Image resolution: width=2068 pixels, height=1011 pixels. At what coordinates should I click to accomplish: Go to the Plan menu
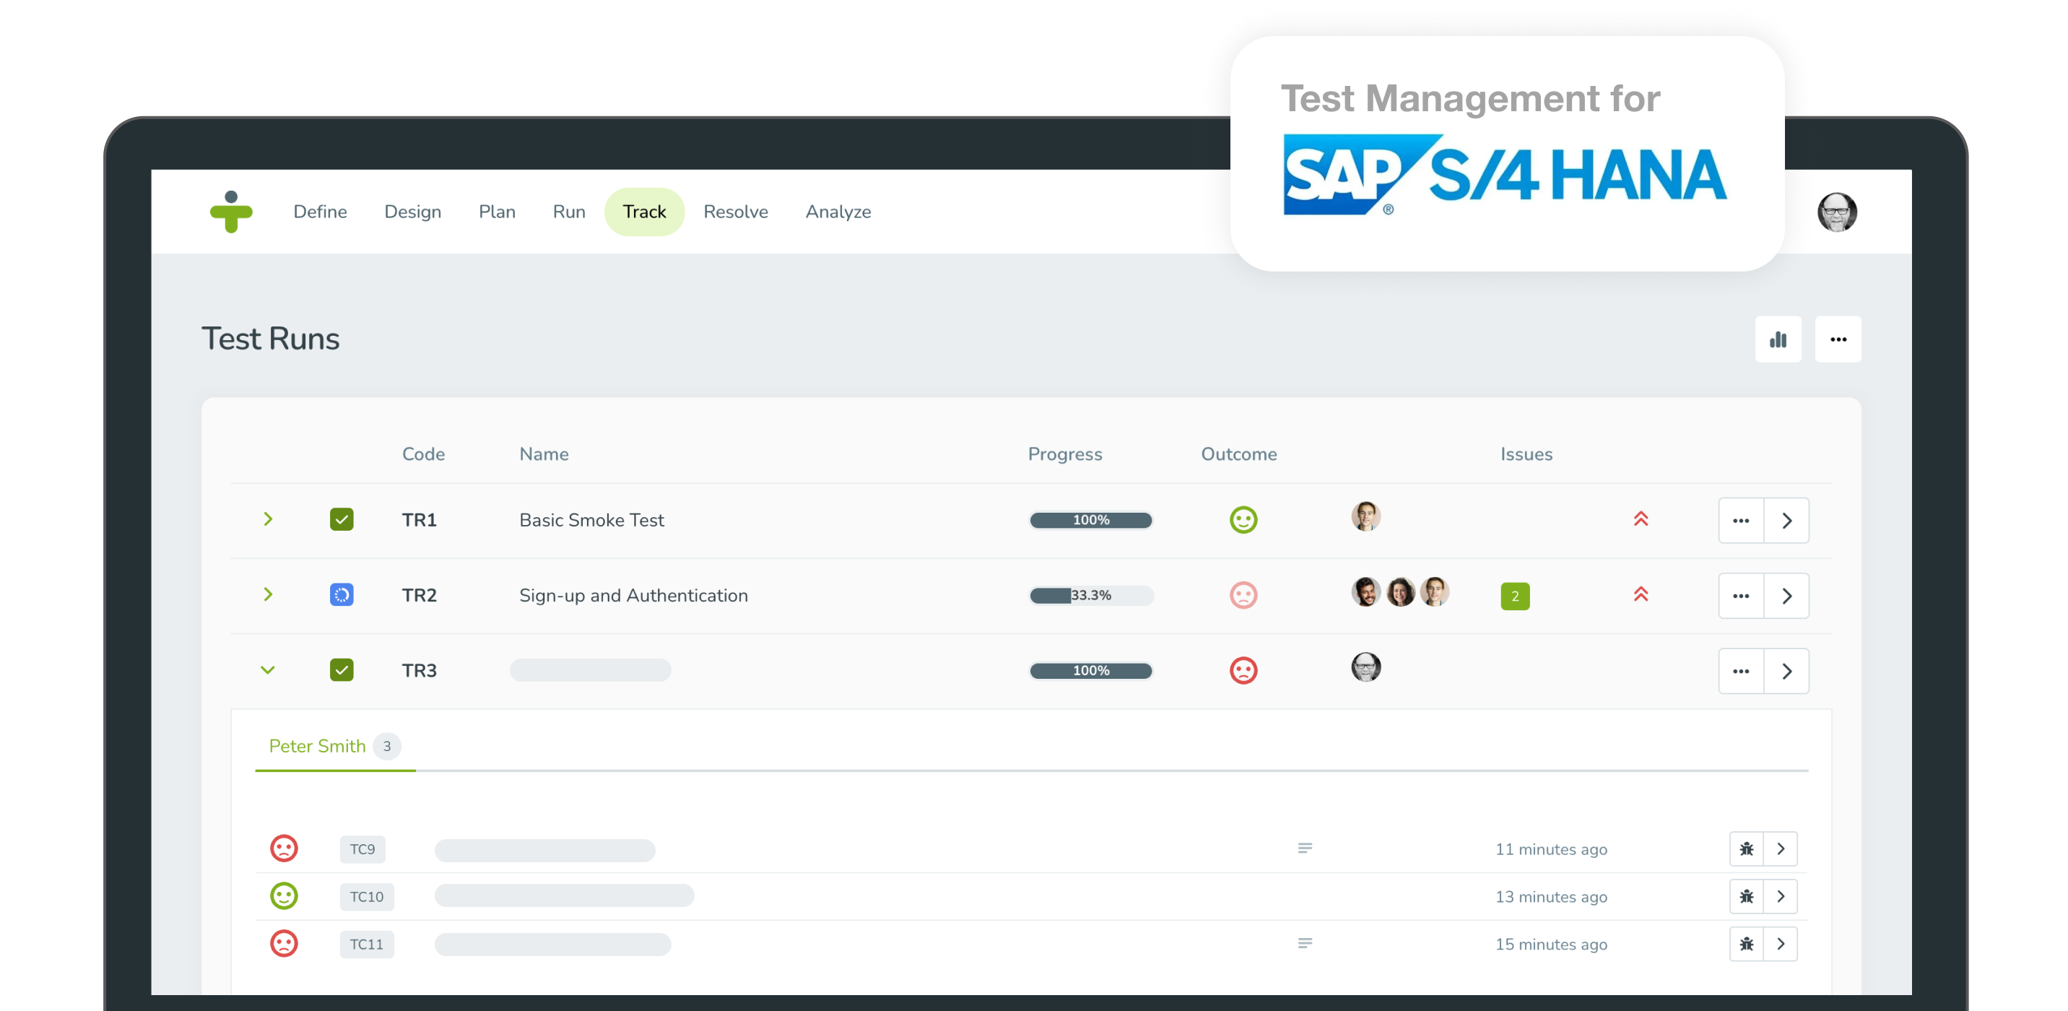497,212
